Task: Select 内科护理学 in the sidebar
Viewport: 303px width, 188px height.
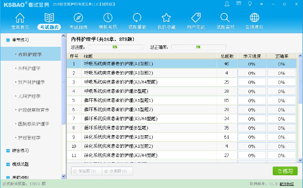Action: tap(31, 54)
